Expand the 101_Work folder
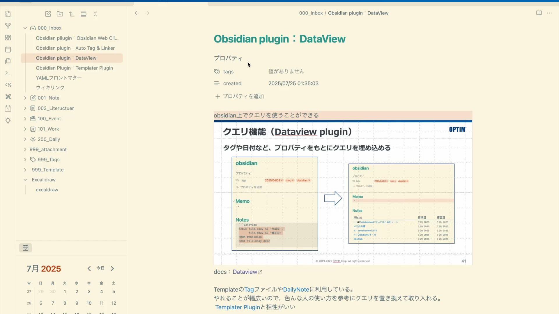This screenshot has height=314, width=559. pos(25,129)
